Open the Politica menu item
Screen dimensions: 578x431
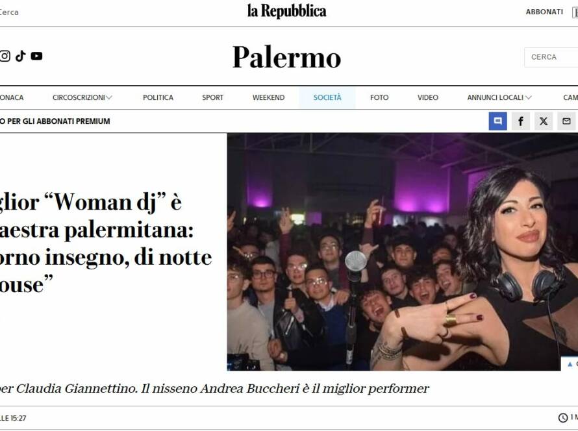158,97
